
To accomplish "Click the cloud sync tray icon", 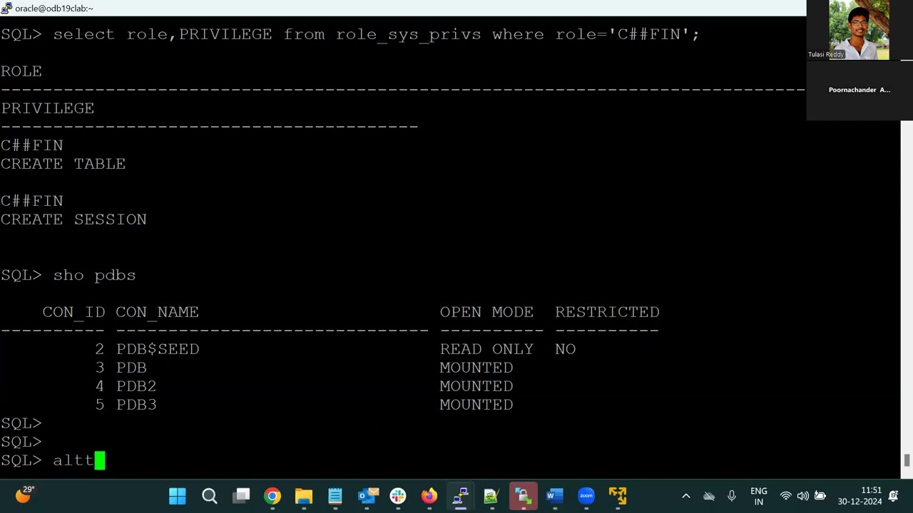I will [x=709, y=496].
